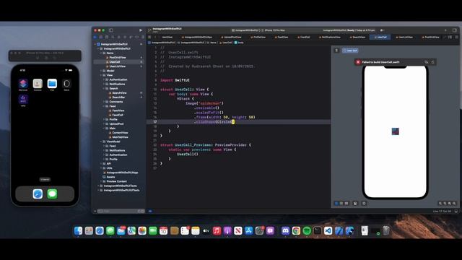
Task: Select the Project navigator icon
Action: coord(95,37)
